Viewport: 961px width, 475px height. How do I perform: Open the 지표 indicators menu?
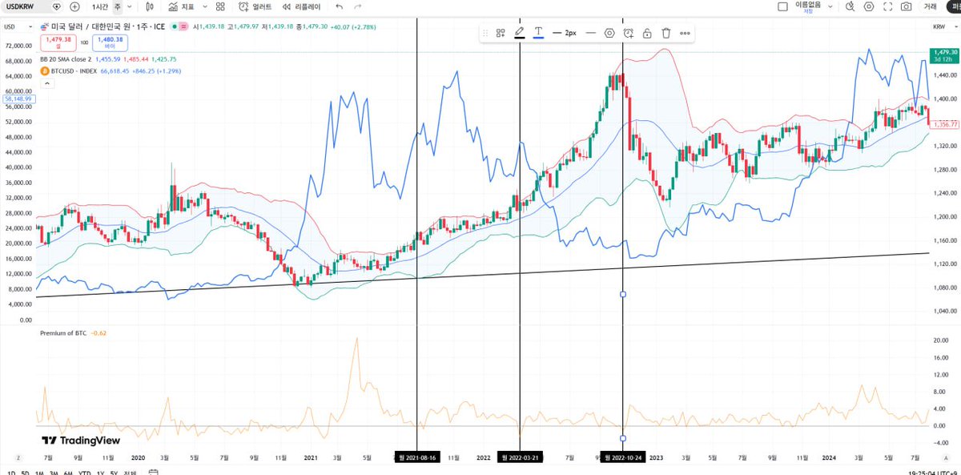[181, 6]
